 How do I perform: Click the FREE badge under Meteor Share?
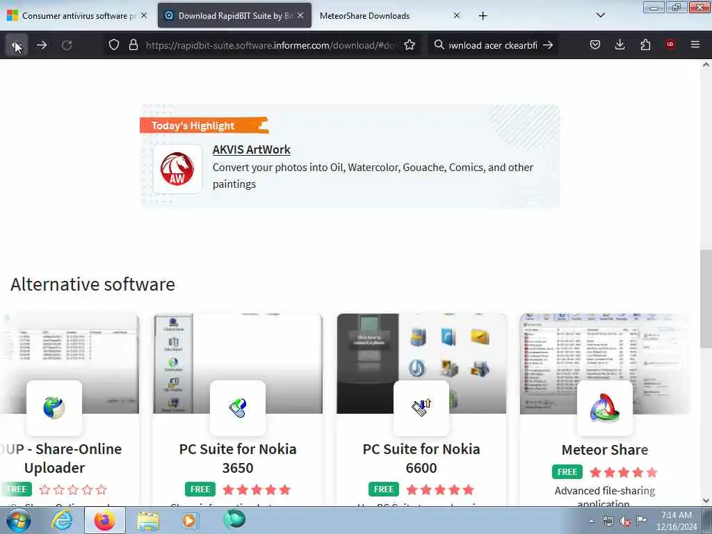tap(567, 472)
